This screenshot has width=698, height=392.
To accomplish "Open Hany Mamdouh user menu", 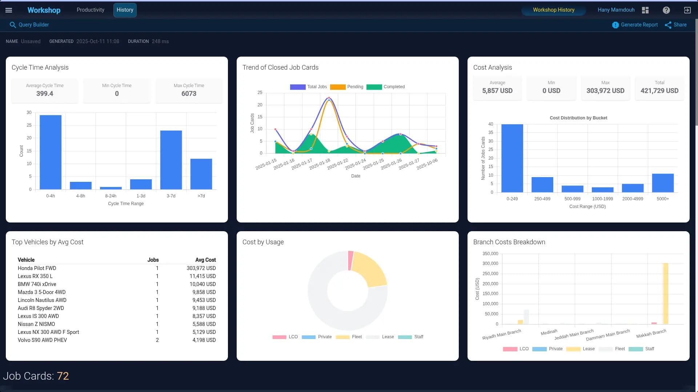I will tap(616, 10).
